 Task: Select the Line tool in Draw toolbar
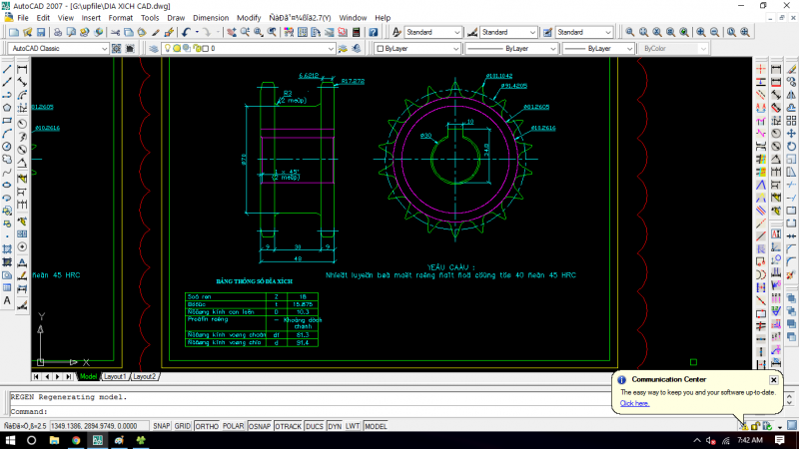(7, 68)
